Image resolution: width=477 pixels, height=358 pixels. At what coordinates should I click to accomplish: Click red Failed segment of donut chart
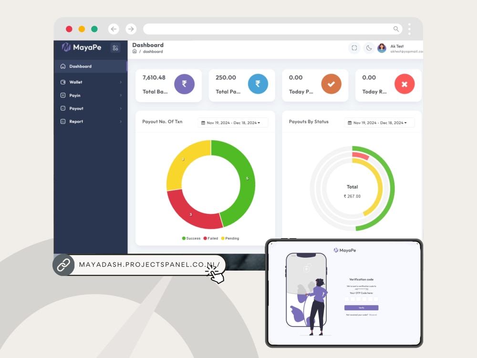[x=191, y=214]
